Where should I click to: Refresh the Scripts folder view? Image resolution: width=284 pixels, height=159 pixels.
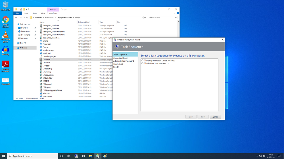click(145, 18)
